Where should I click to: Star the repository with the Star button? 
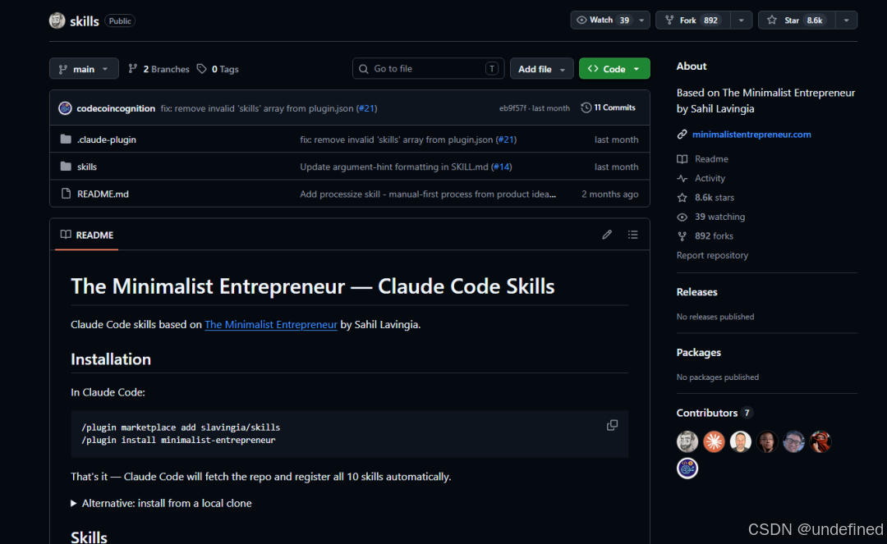(797, 21)
